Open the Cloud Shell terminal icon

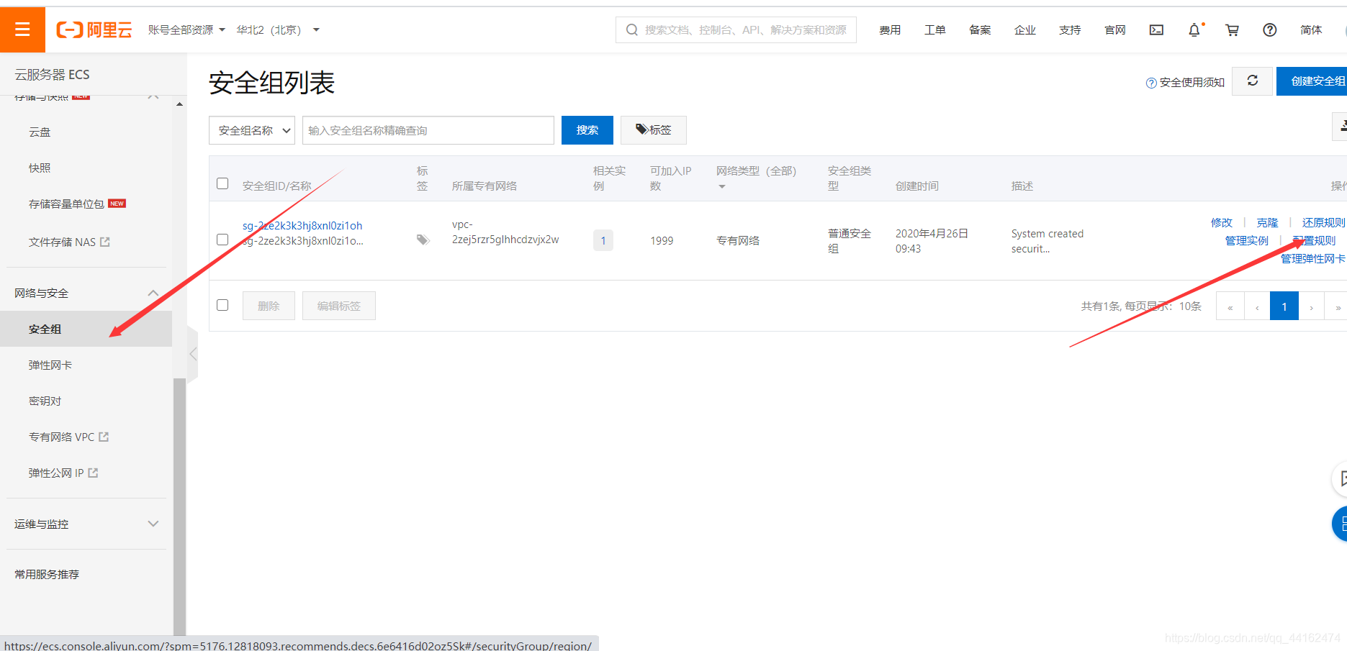[x=1156, y=29]
